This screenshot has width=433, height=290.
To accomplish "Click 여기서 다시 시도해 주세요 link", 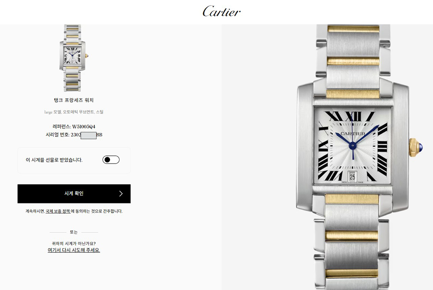I will tap(74, 250).
